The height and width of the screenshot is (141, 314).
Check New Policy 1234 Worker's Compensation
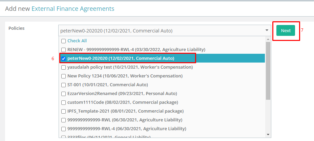tap(63, 76)
